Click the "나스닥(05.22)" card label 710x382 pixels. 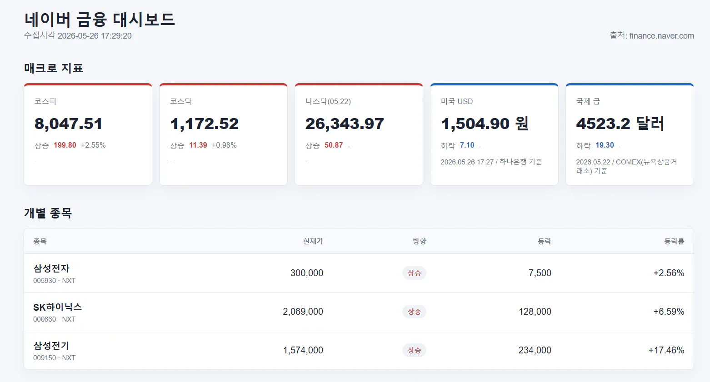coord(328,101)
